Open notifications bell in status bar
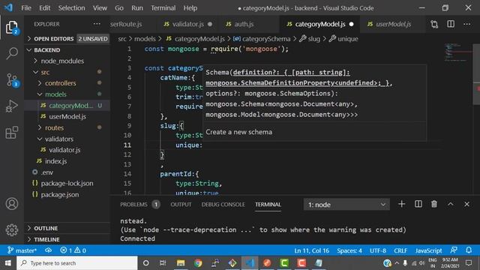Viewport: 480px width, 270px height. [x=469, y=250]
